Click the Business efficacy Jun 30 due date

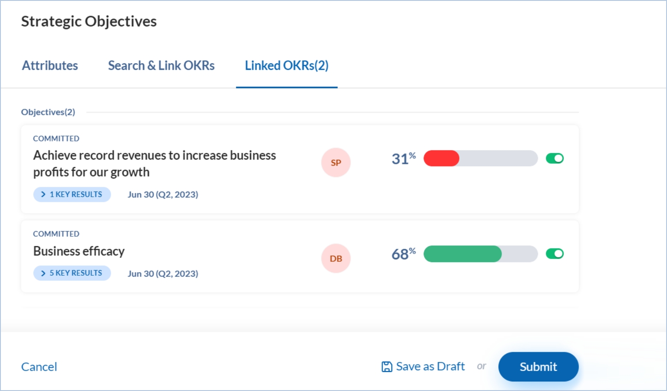click(x=163, y=274)
